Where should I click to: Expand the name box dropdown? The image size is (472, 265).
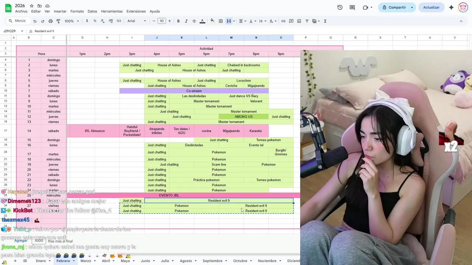(x=22, y=31)
